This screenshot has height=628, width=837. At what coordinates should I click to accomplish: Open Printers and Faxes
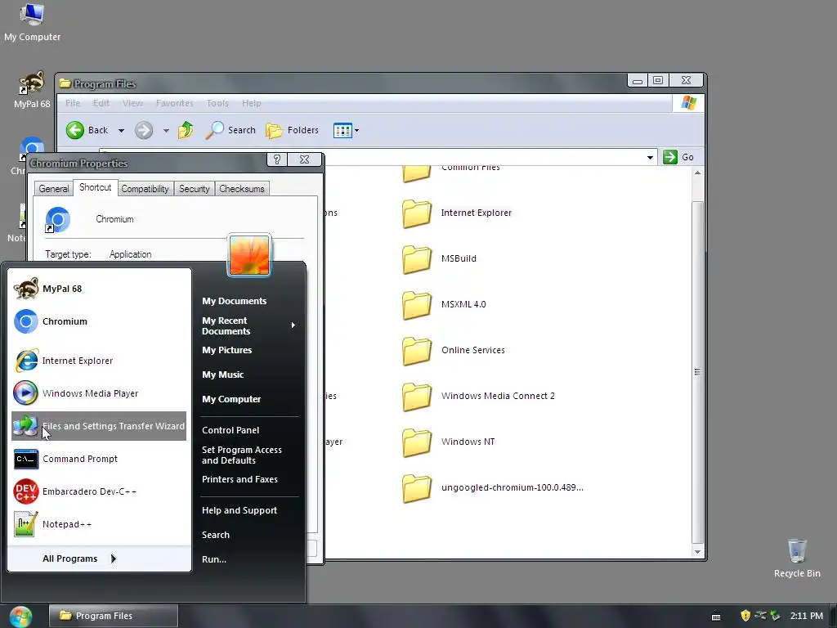point(239,479)
